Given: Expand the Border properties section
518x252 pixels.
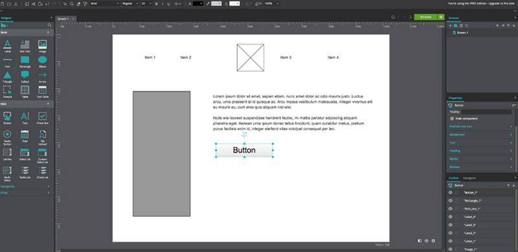Looking at the screenshot, I should (x=480, y=159).
